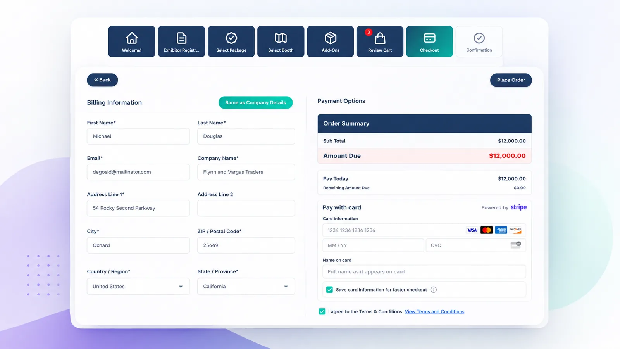Click the Place Order button
Screen dimensions: 620x349
(x=511, y=80)
